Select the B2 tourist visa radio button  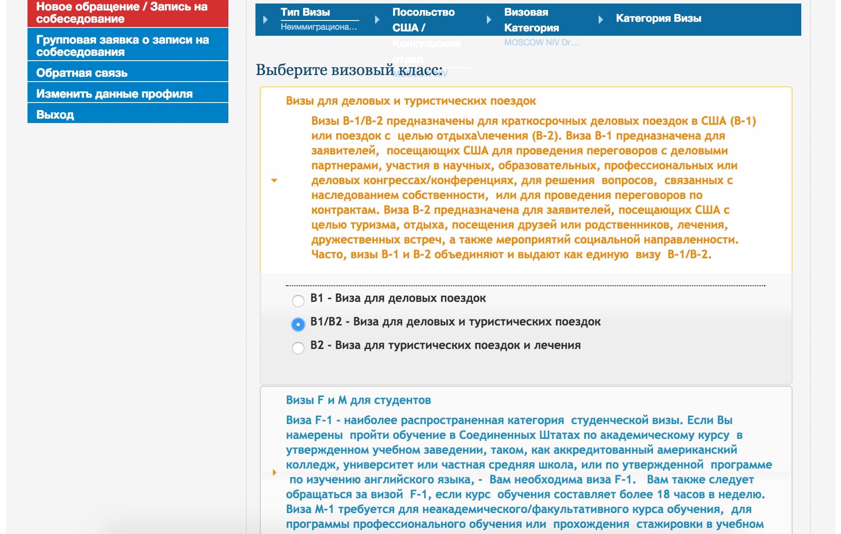point(298,347)
